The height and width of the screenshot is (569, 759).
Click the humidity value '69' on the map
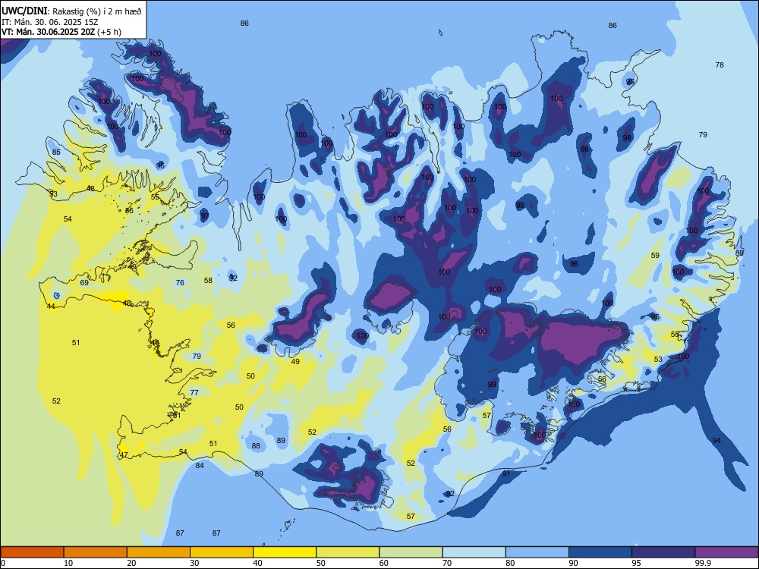pos(84,282)
